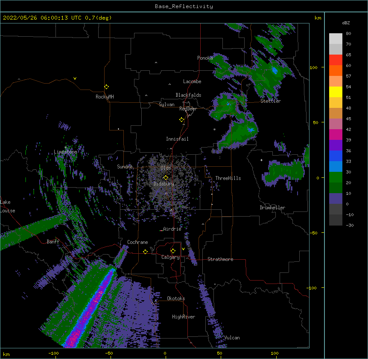
Task: Click the Limestone label
Action: coord(65,152)
